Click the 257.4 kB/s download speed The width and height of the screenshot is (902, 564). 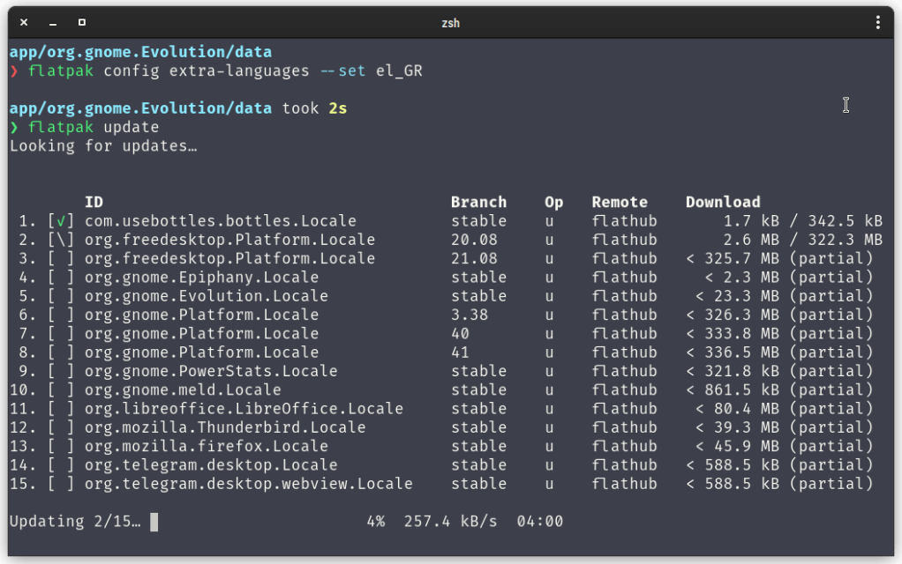[450, 522]
